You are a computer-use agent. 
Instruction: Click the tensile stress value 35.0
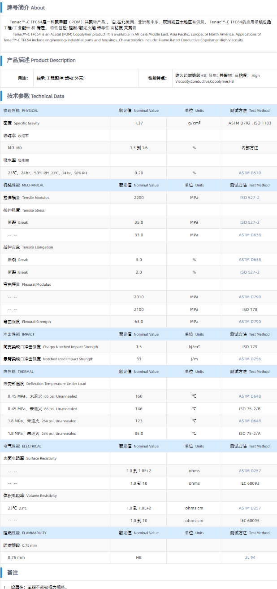[x=139, y=222]
